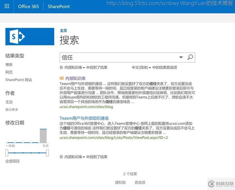Click the right handle of date slider
Image resolution: width=235 pixels, height=190 pixels.
point(47,153)
